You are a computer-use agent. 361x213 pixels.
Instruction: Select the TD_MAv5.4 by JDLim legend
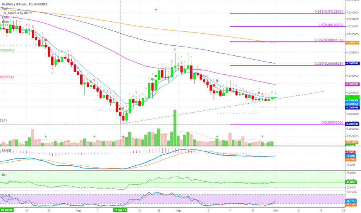tap(17, 13)
